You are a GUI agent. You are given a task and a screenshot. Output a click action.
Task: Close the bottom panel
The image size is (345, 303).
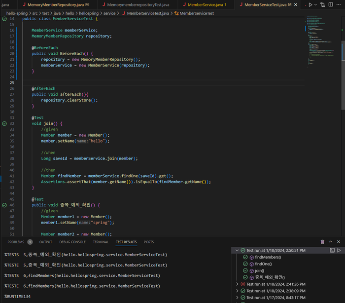pyautogui.click(x=339, y=242)
